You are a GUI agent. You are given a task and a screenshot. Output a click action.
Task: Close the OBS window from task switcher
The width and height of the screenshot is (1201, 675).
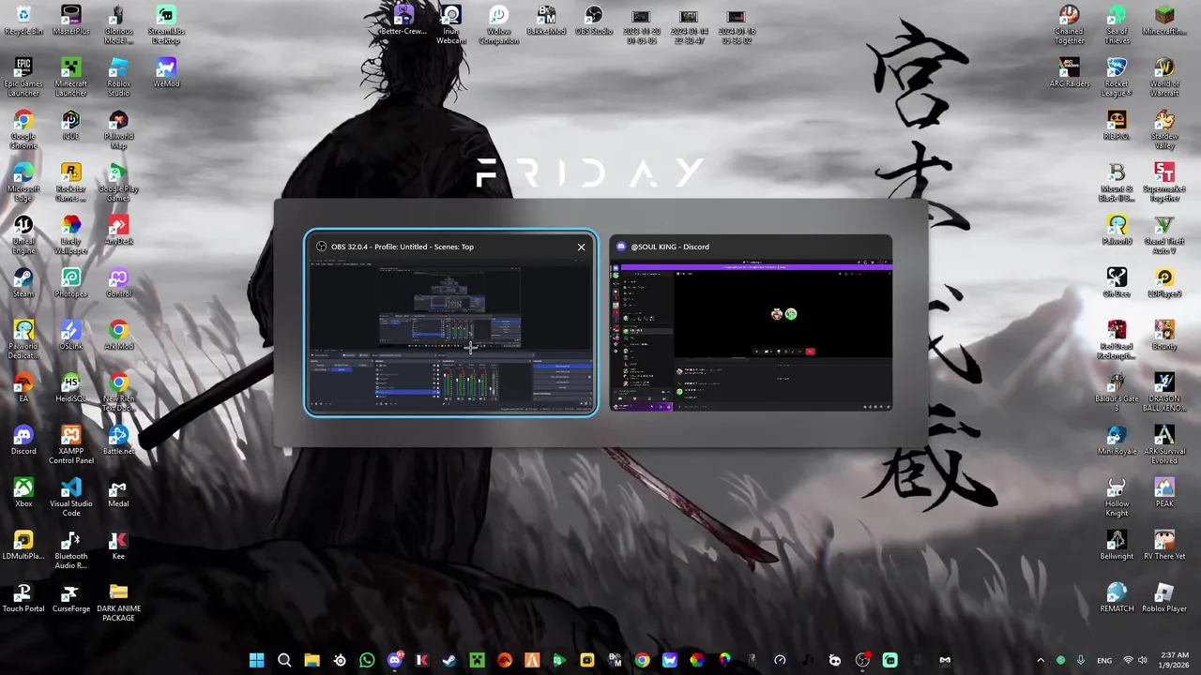tap(581, 247)
